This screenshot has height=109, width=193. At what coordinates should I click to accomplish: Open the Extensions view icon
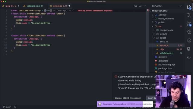(189, 40)
